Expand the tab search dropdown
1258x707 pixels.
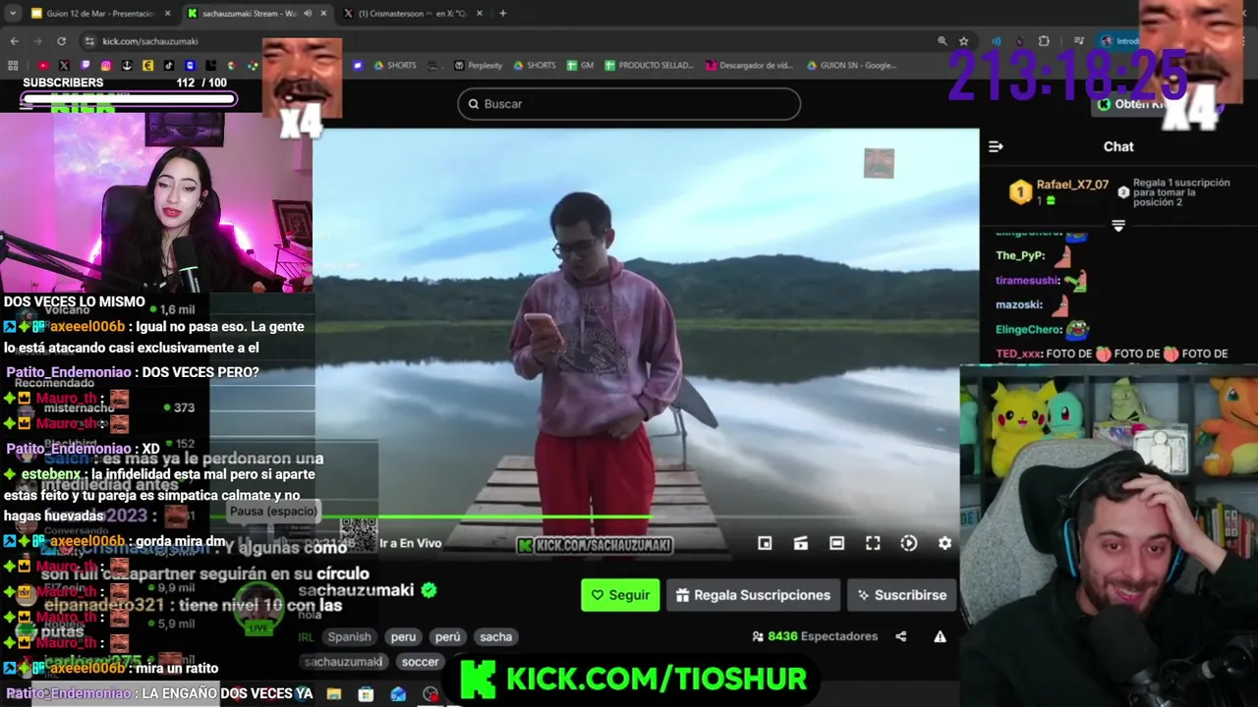(12, 14)
